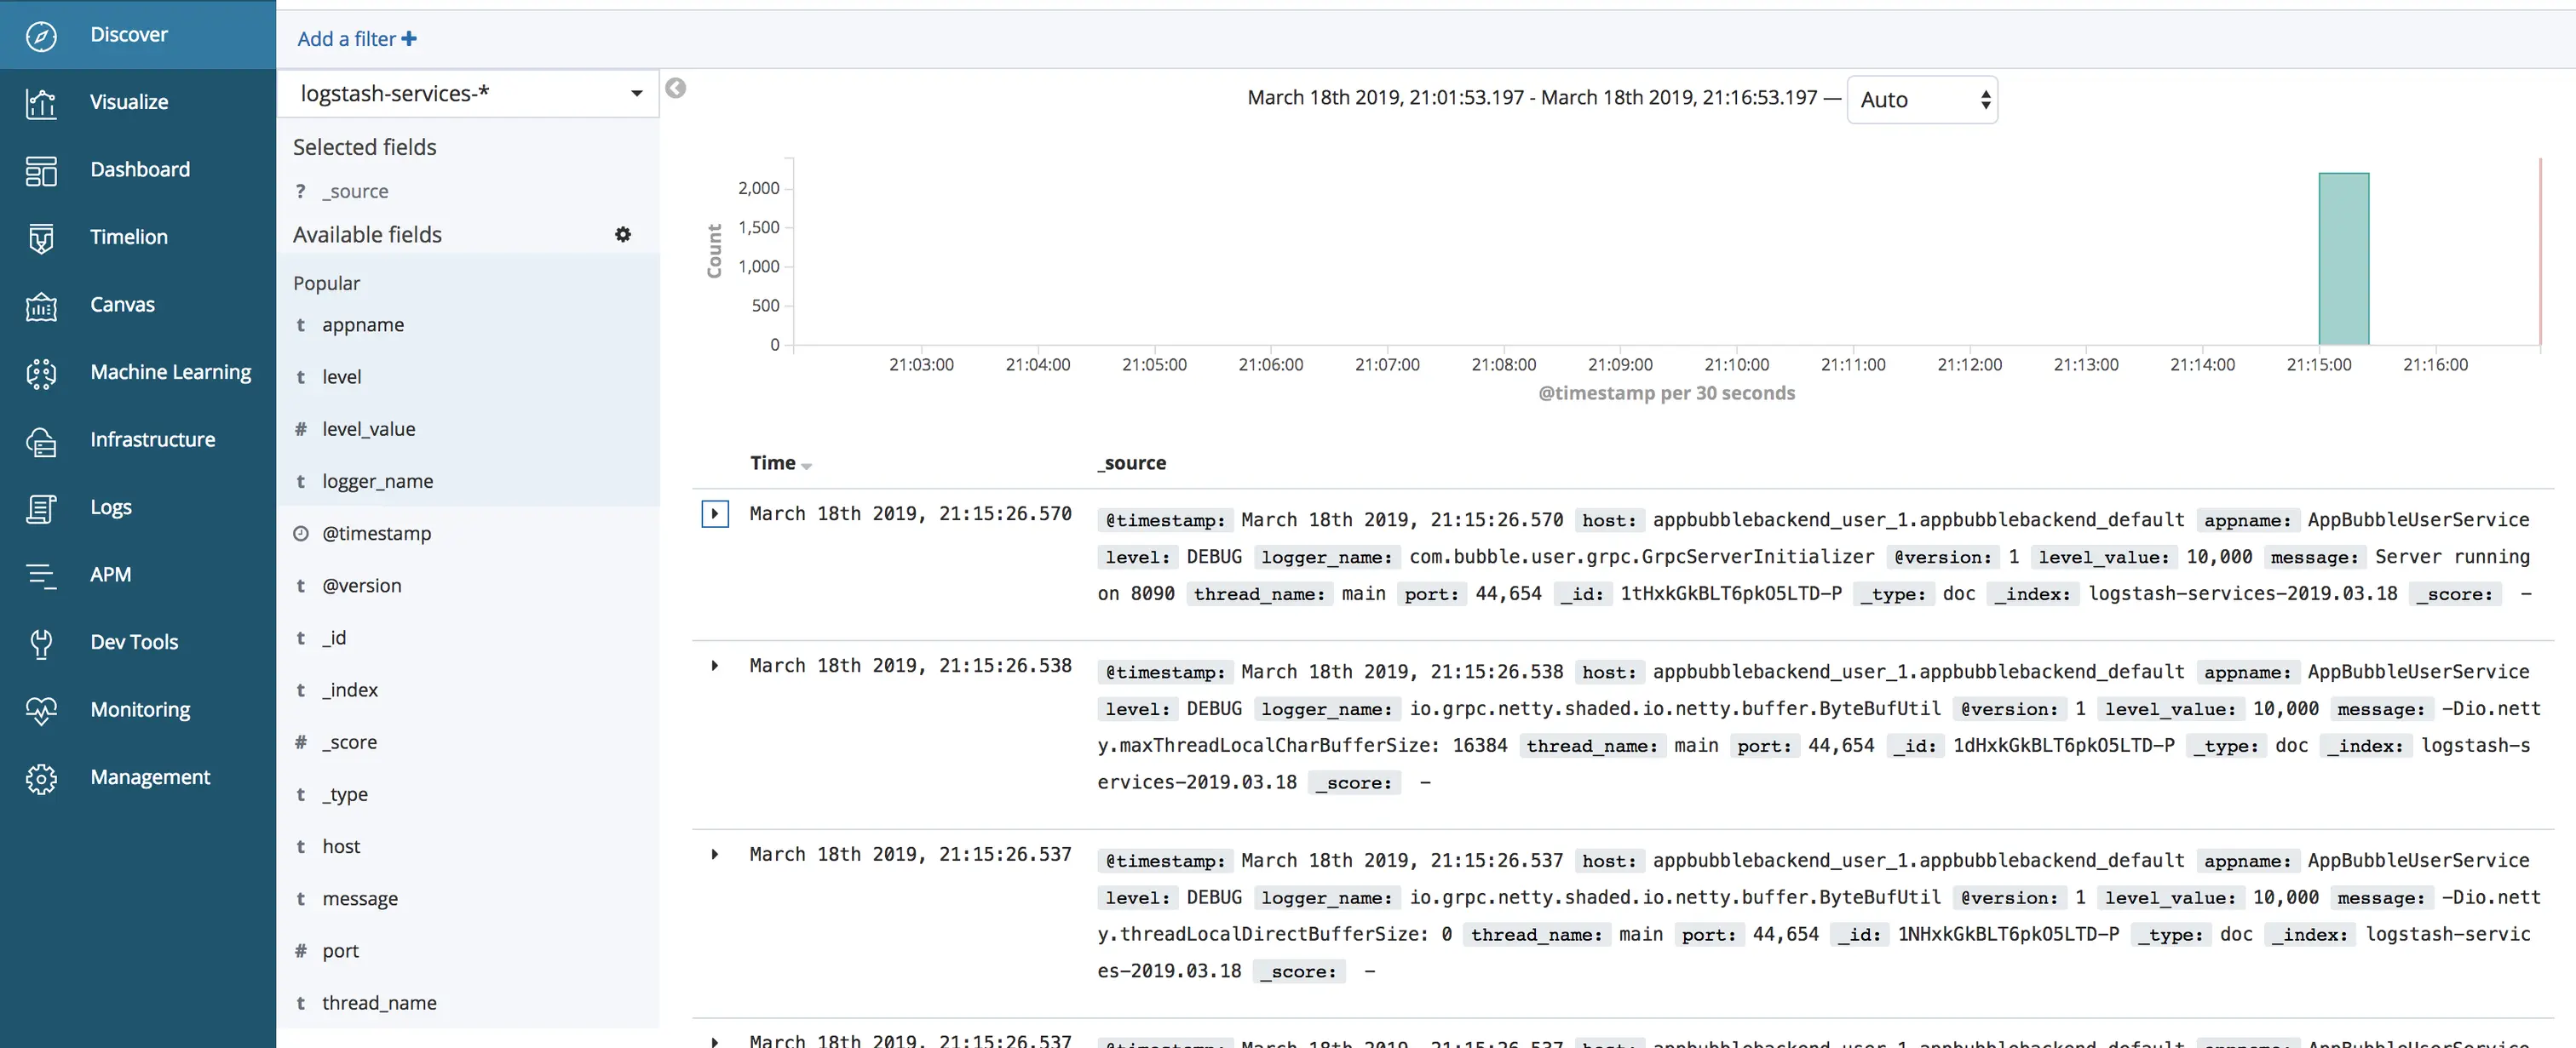The height and width of the screenshot is (1048, 2576).
Task: Go to Management menu item
Action: (x=150, y=777)
